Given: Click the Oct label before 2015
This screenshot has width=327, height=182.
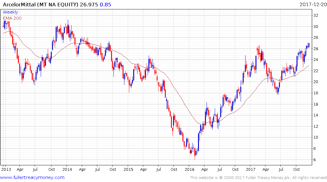Looking at the screenshot, I should click(x=113, y=169).
